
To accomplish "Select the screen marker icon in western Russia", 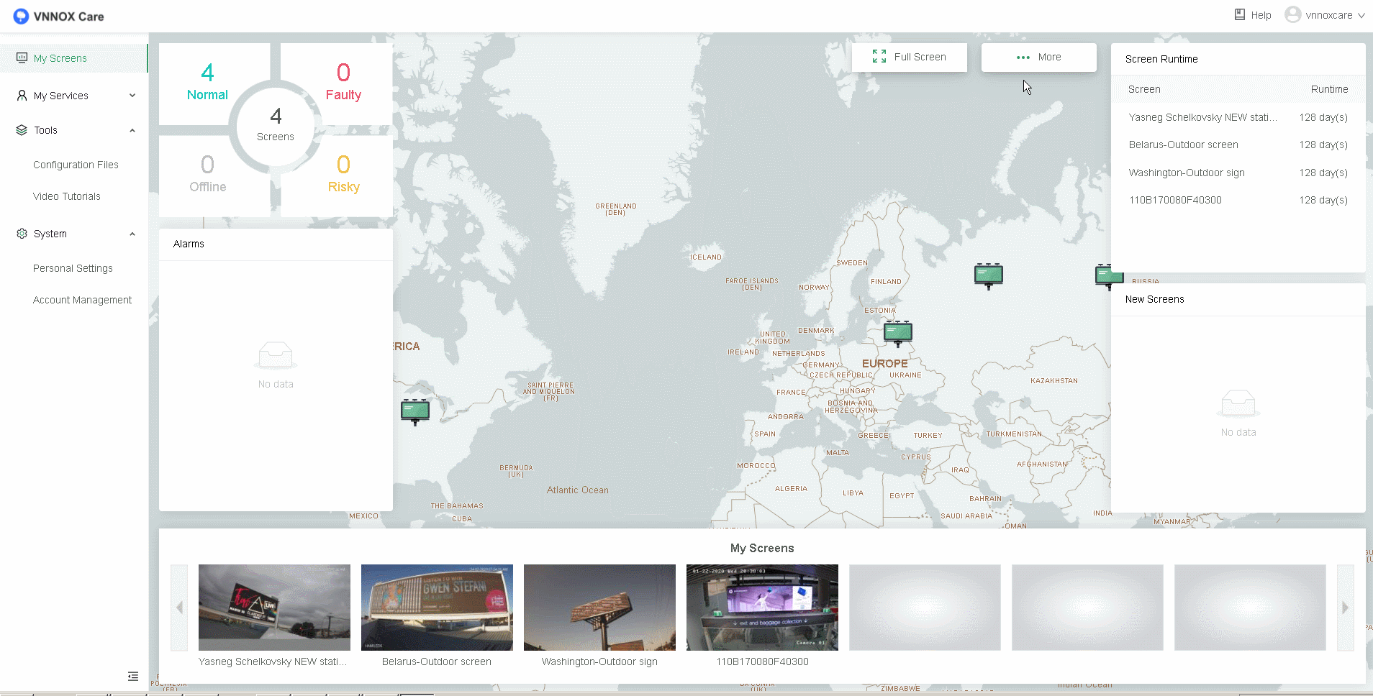I will click(x=988, y=275).
